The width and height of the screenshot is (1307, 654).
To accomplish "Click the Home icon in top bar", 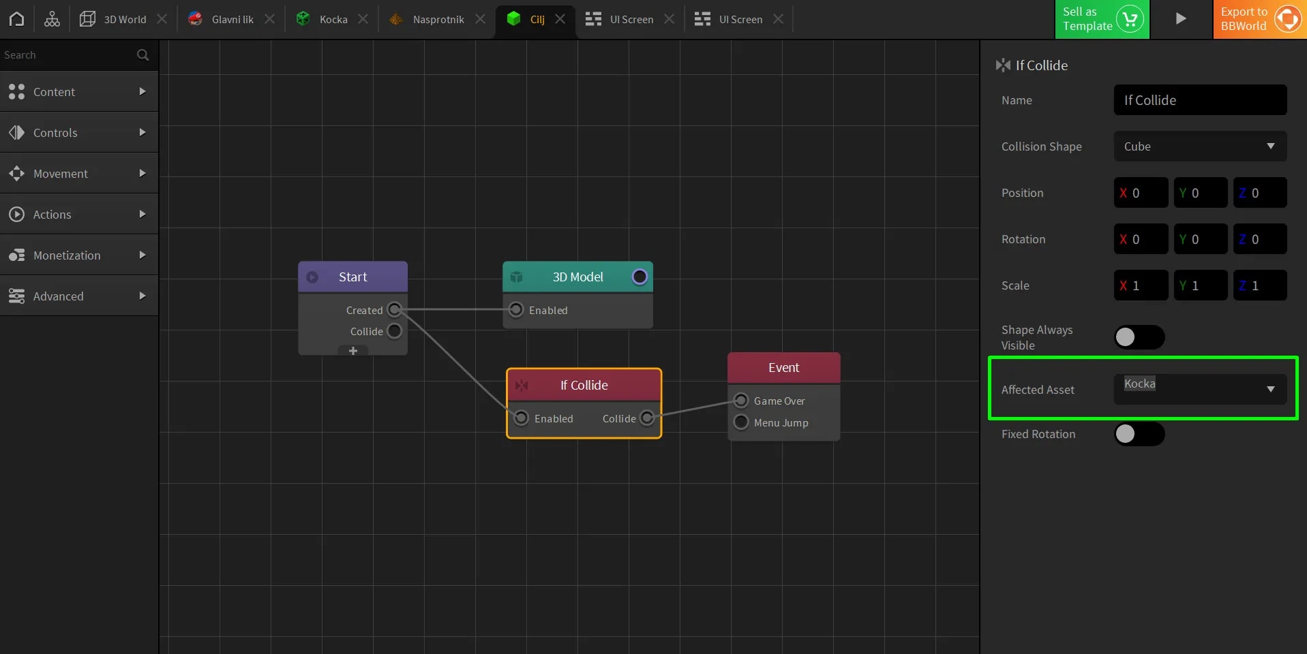I will 17,19.
